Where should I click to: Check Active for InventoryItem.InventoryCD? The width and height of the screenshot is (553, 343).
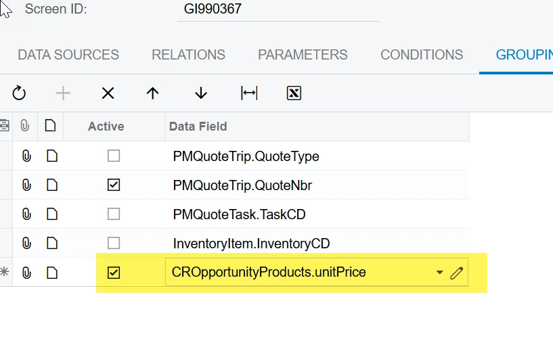[x=114, y=243]
